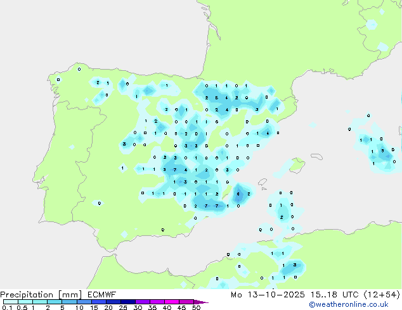Click the date 13-10-2025
Screen dimensions: 402x310
276,295
